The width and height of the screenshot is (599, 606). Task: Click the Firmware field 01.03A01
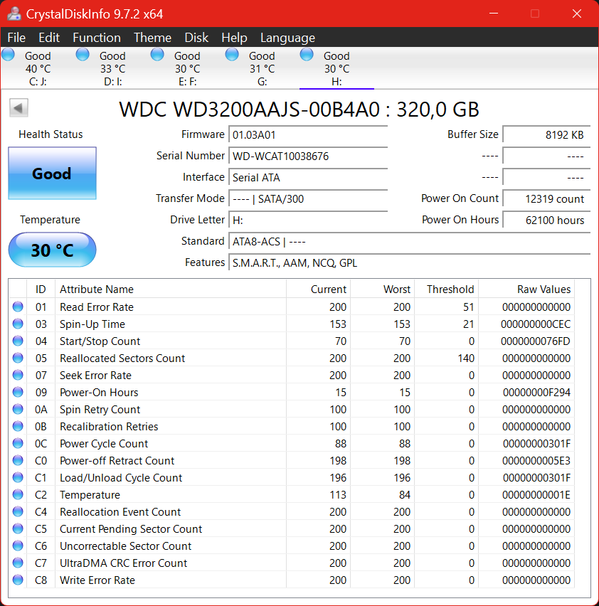[308, 135]
